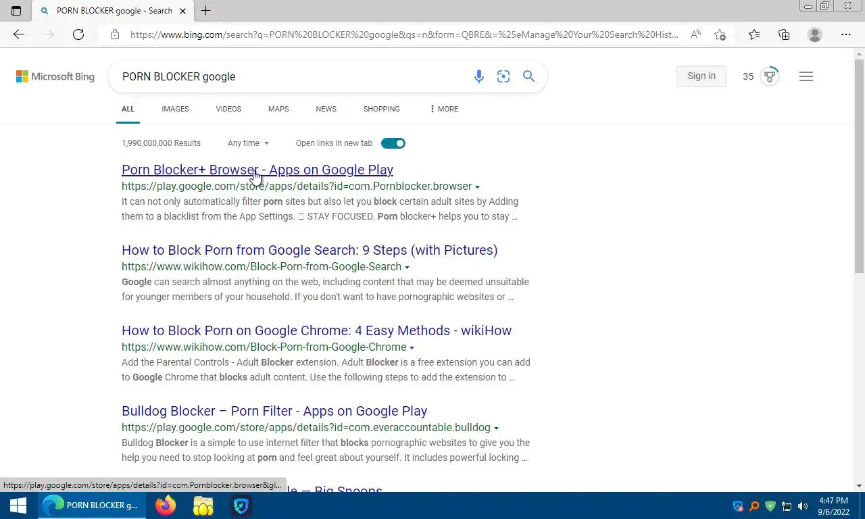
Task: Add this page to favorites star
Action: 720,34
